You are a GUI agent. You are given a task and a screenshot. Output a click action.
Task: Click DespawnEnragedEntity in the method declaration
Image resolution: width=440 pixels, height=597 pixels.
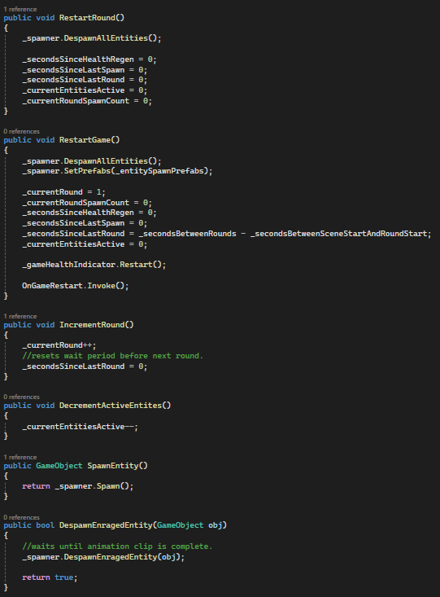coord(106,525)
